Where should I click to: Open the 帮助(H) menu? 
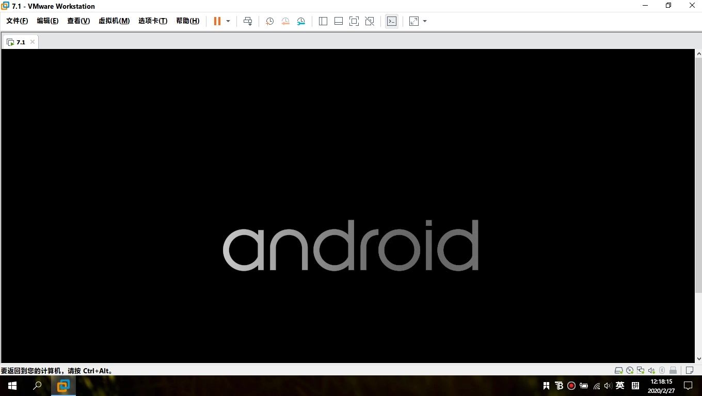[188, 21]
